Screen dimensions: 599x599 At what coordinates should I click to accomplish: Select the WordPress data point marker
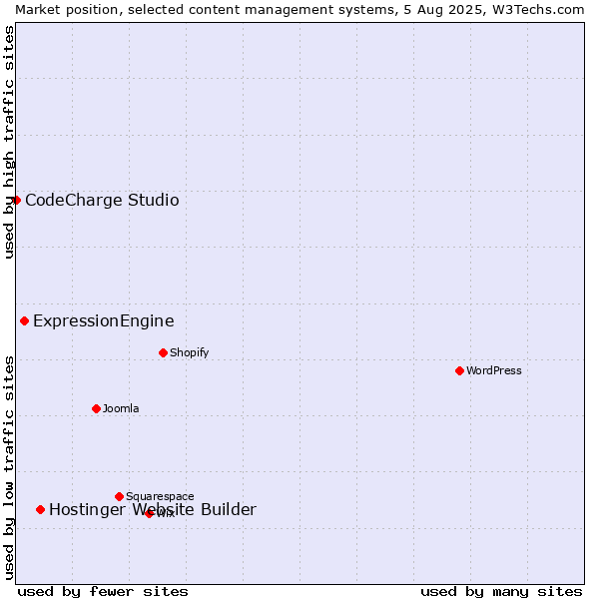coord(459,370)
